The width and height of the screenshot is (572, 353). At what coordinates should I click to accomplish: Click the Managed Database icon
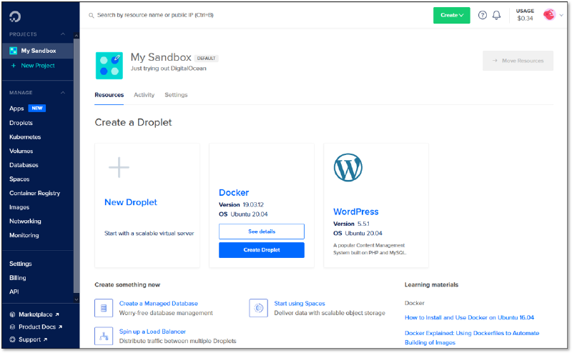point(104,308)
